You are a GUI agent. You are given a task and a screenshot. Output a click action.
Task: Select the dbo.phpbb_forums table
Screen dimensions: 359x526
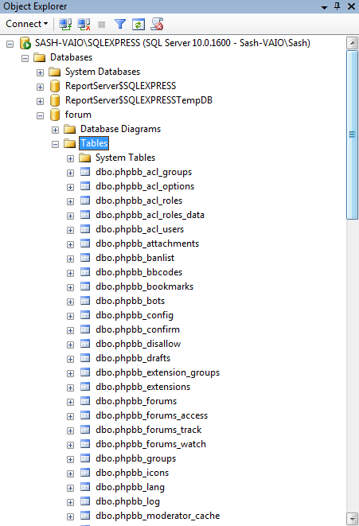pyautogui.click(x=136, y=401)
